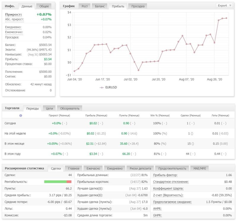Click the Абс. прирост label
The width and height of the screenshot is (238, 222).
tap(15, 19)
